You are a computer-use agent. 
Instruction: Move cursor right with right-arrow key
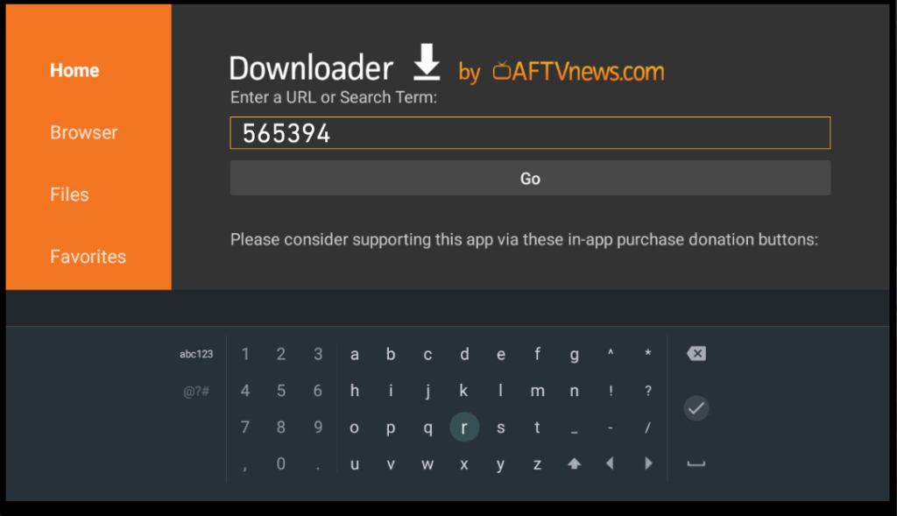pyautogui.click(x=647, y=463)
